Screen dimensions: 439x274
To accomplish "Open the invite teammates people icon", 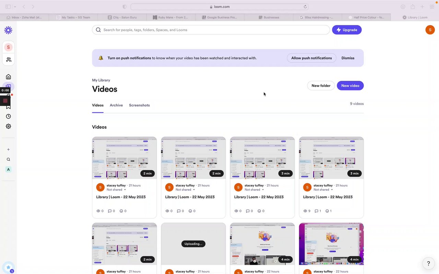I will tap(9, 60).
